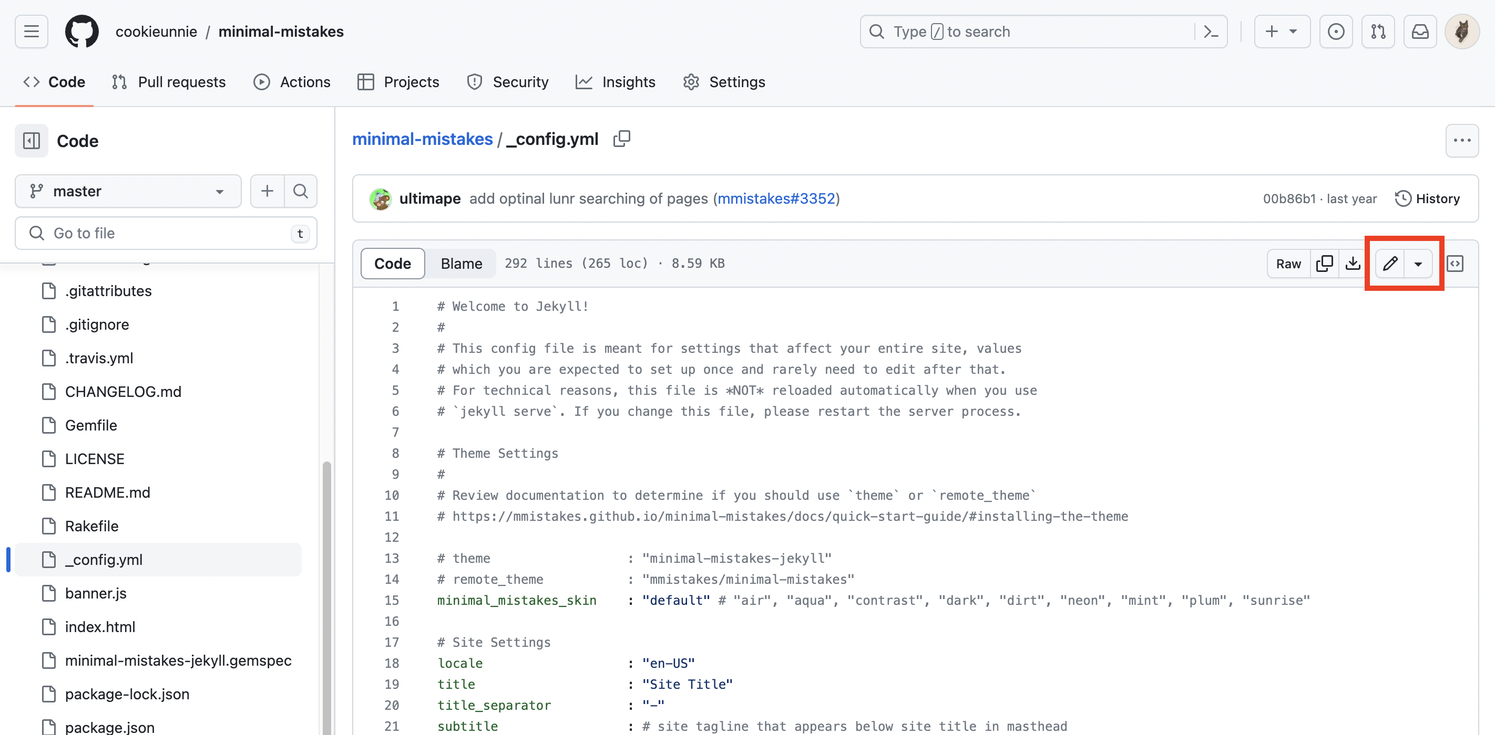Open the Security tab
Image resolution: width=1495 pixels, height=735 pixels.
[508, 82]
